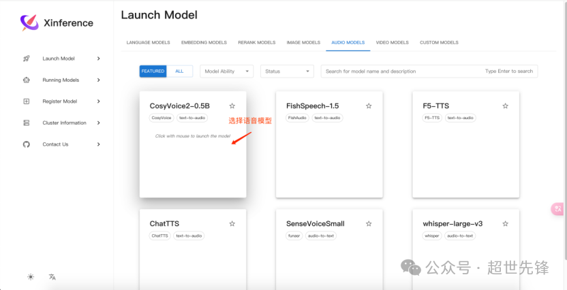This screenshot has height=290, width=567.
Task: Click audio-to-text tag on whisper-large-v3 card
Action: [x=460, y=236]
